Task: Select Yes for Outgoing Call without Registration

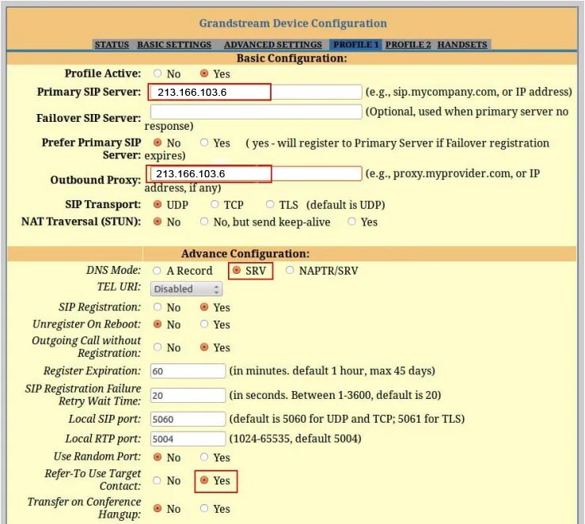Action: [204, 347]
